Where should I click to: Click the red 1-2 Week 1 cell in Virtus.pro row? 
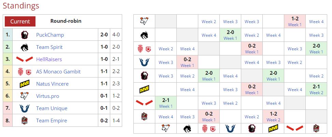[295, 21]
